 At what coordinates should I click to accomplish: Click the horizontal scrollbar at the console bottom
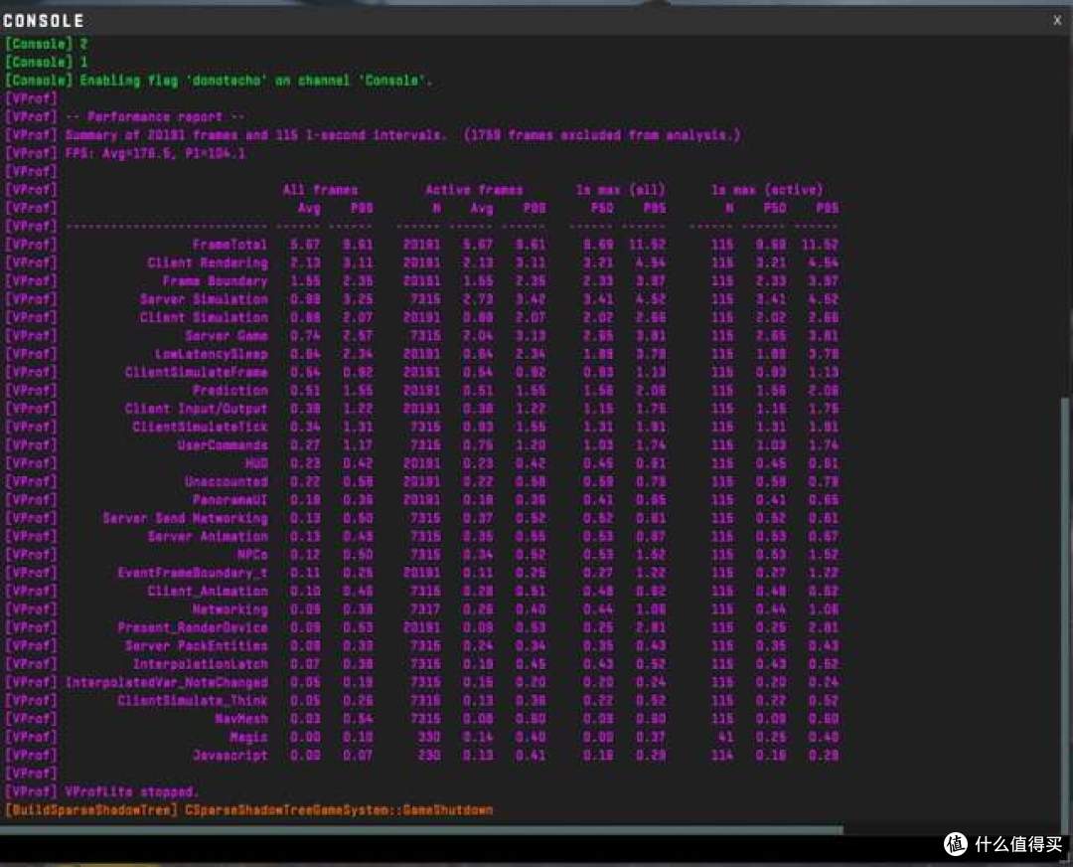[x=422, y=830]
